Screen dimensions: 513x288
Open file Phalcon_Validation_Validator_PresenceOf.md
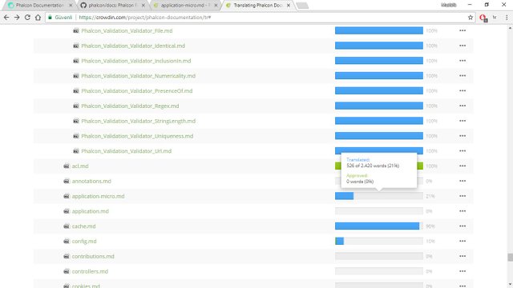(x=137, y=90)
